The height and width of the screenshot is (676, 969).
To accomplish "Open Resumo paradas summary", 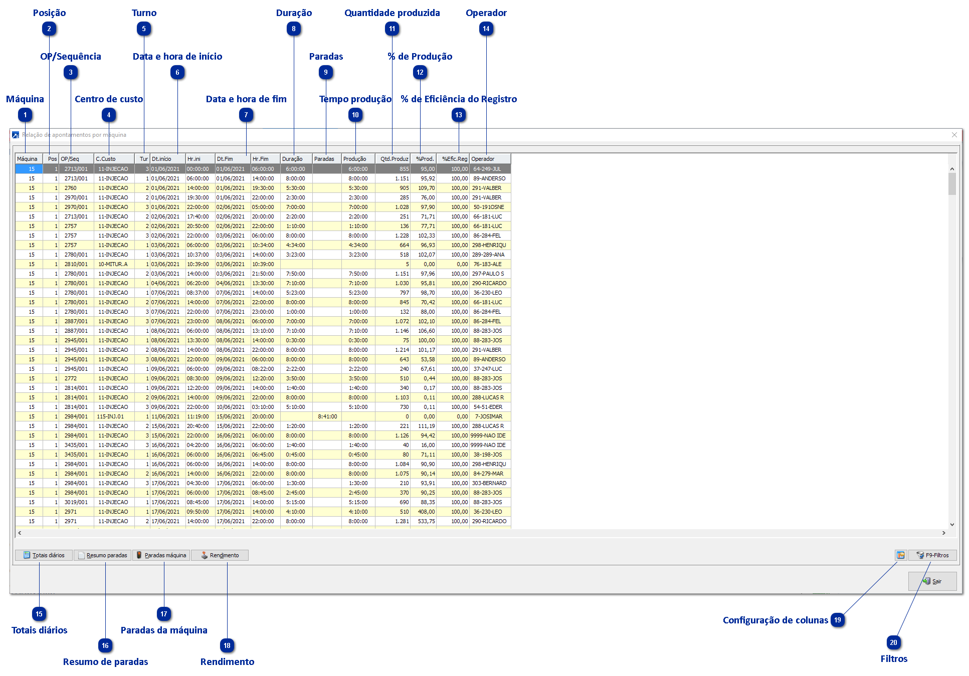I will click(x=102, y=555).
